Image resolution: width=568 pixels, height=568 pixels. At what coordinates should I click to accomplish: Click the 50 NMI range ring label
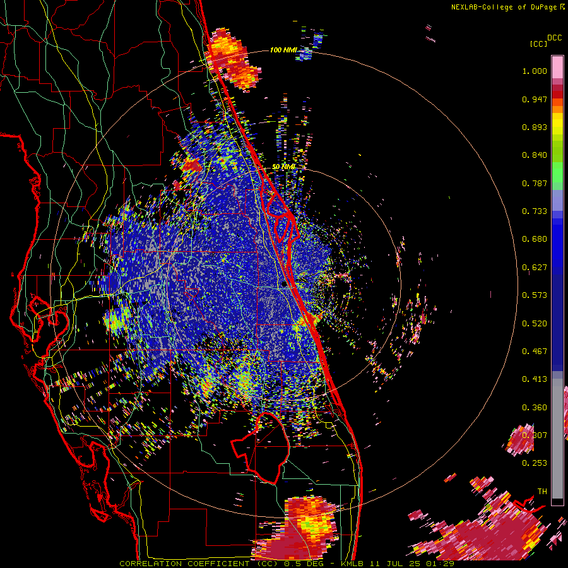click(x=283, y=167)
